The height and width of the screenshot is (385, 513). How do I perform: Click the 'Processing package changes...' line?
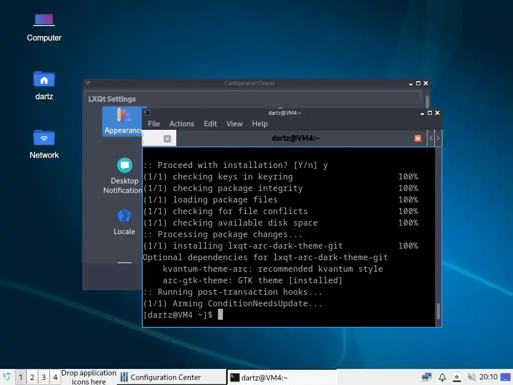point(222,235)
